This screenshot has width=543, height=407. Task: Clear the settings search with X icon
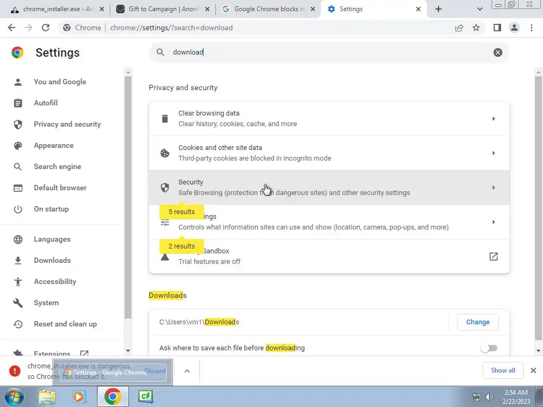click(497, 52)
